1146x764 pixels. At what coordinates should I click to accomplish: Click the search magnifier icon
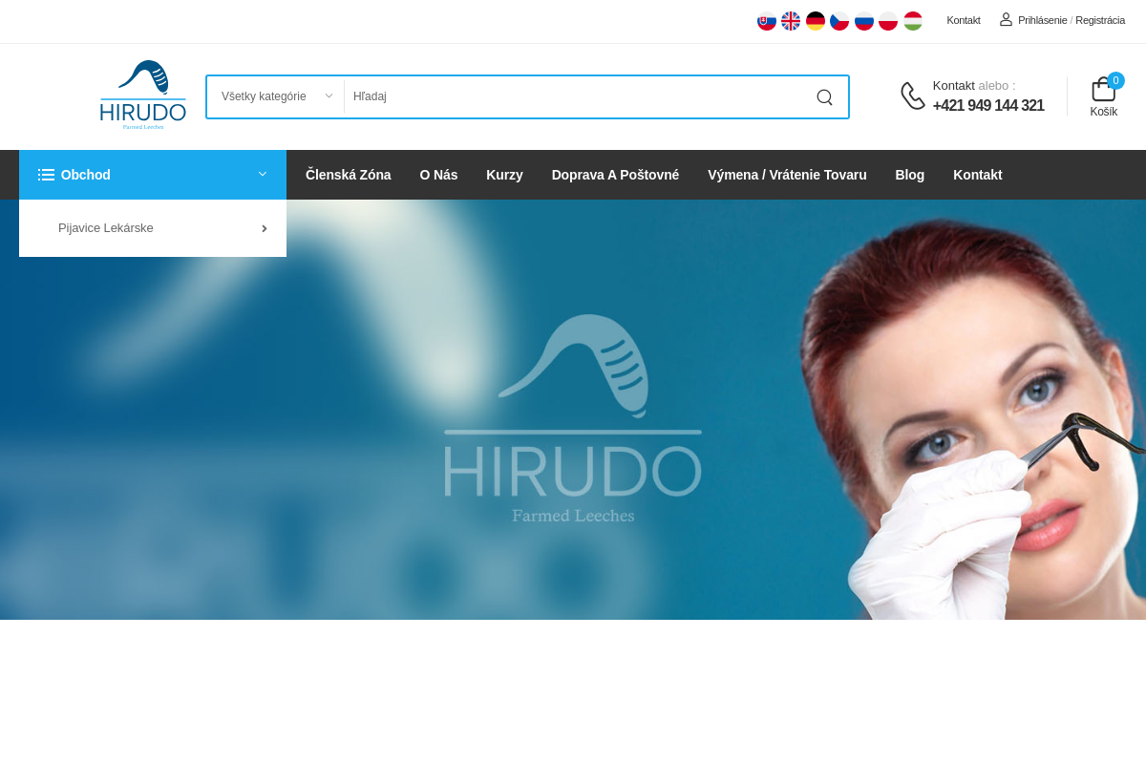[823, 96]
